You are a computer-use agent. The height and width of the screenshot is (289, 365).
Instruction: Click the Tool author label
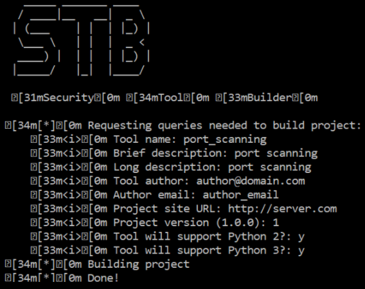(x=151, y=181)
